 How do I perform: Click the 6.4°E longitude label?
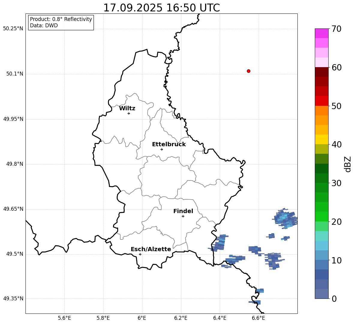click(220, 318)
